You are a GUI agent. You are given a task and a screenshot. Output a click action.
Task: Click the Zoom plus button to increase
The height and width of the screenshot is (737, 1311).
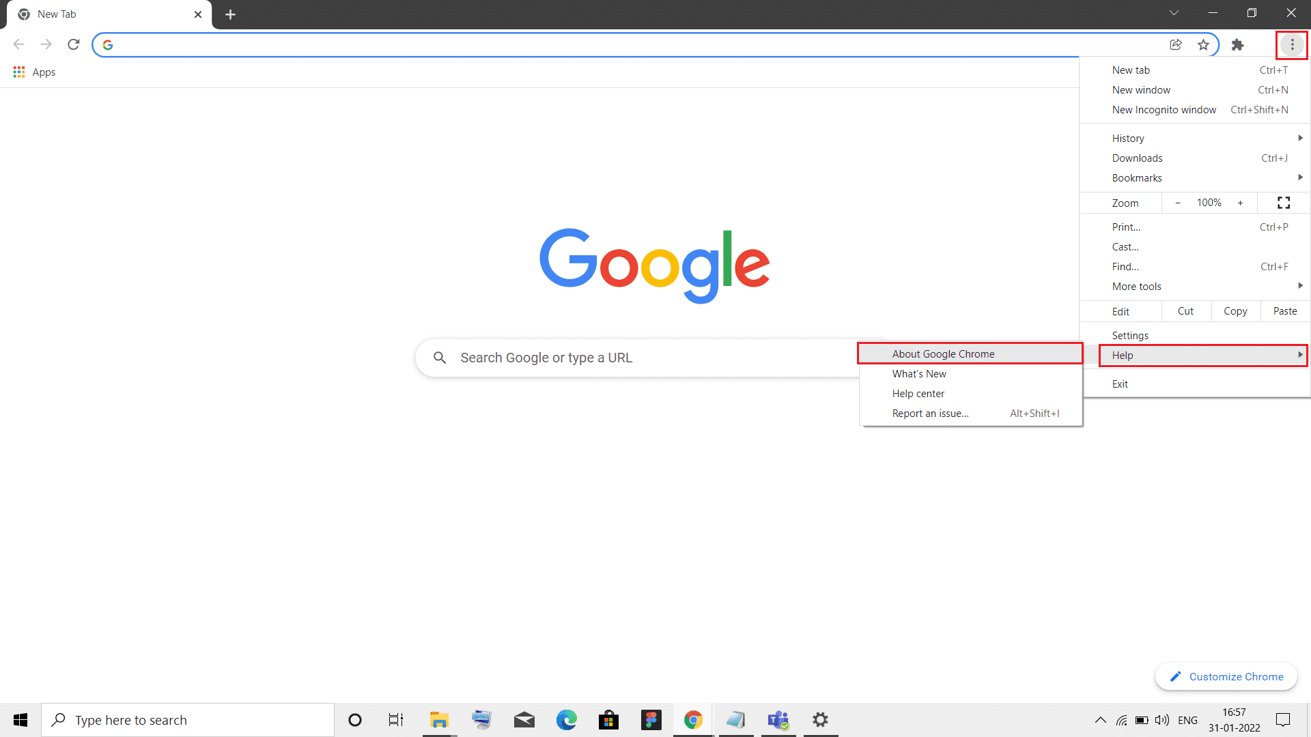point(1241,203)
